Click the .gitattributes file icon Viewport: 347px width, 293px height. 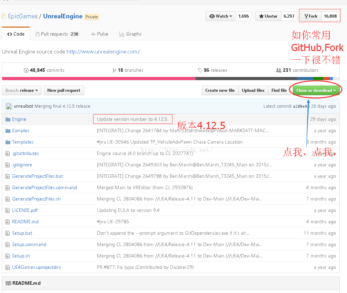(x=8, y=154)
